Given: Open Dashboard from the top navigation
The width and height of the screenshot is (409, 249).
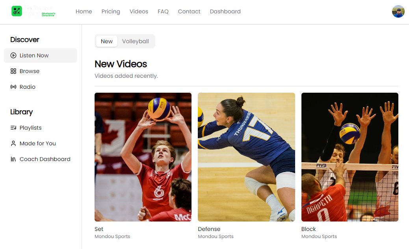Looking at the screenshot, I should (225, 11).
